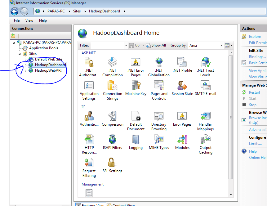Open breadcrumb arrow after Sites
Screen dimensions: 267x206
click(x=85, y=11)
